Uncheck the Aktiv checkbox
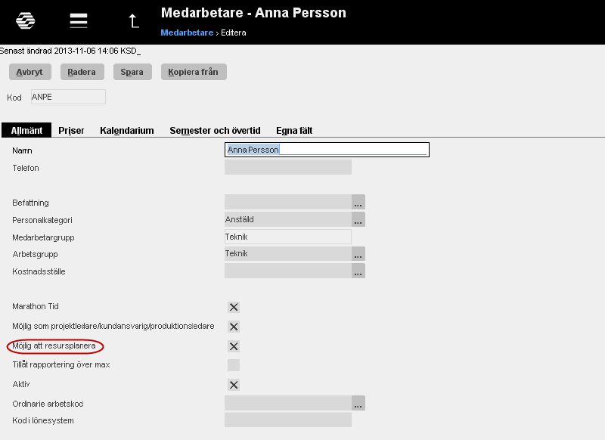The image size is (605, 440). tap(234, 385)
